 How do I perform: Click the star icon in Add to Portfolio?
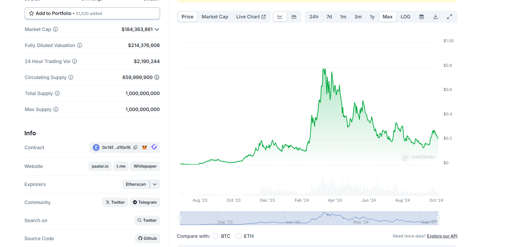pyautogui.click(x=31, y=13)
